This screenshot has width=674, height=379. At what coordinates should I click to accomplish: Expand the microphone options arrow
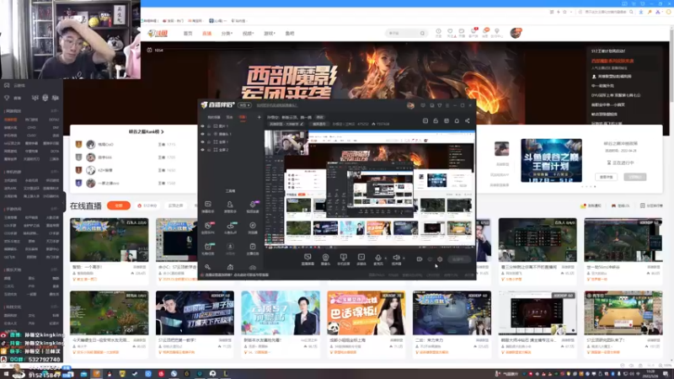pyautogui.click(x=386, y=259)
